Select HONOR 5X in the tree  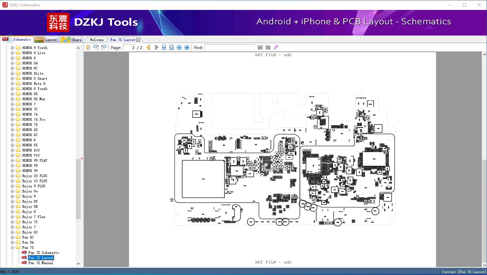[x=30, y=145]
